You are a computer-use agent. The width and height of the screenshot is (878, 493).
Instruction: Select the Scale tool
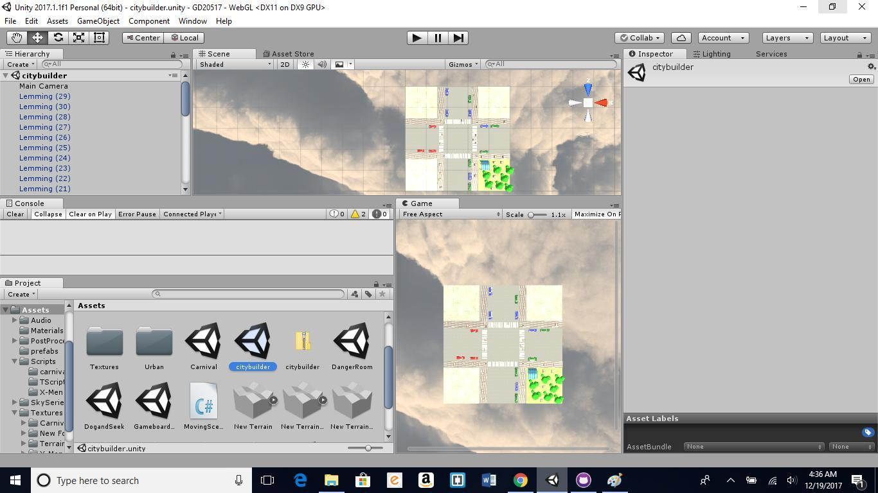(x=78, y=38)
